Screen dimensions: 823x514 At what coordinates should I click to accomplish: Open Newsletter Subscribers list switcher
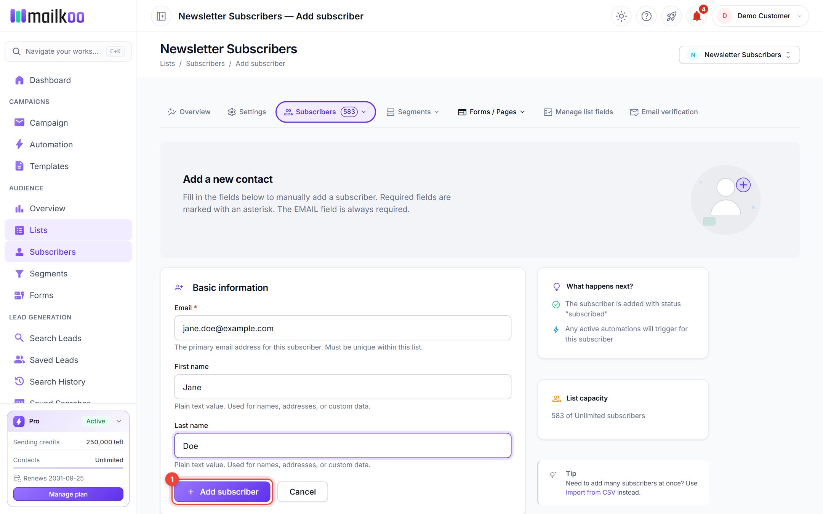click(x=739, y=55)
